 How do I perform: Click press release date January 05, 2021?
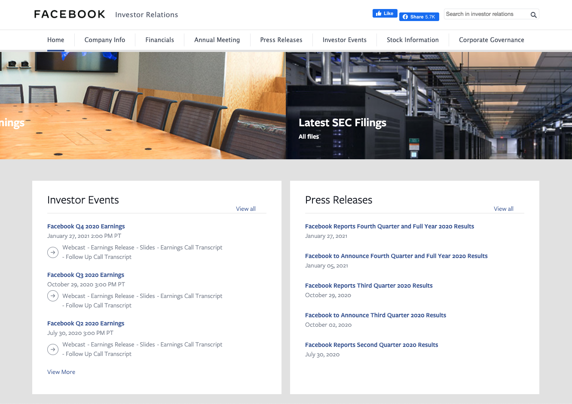point(327,265)
